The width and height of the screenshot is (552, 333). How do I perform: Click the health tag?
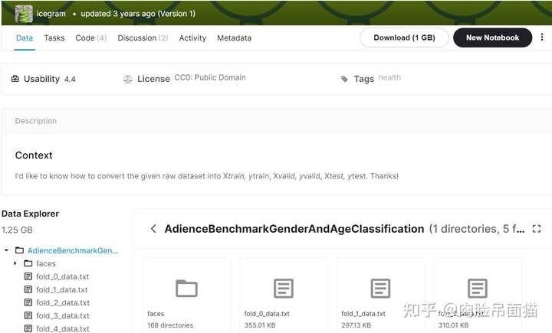pyautogui.click(x=389, y=77)
